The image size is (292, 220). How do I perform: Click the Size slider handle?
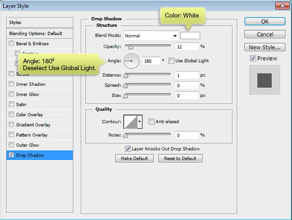click(126, 96)
